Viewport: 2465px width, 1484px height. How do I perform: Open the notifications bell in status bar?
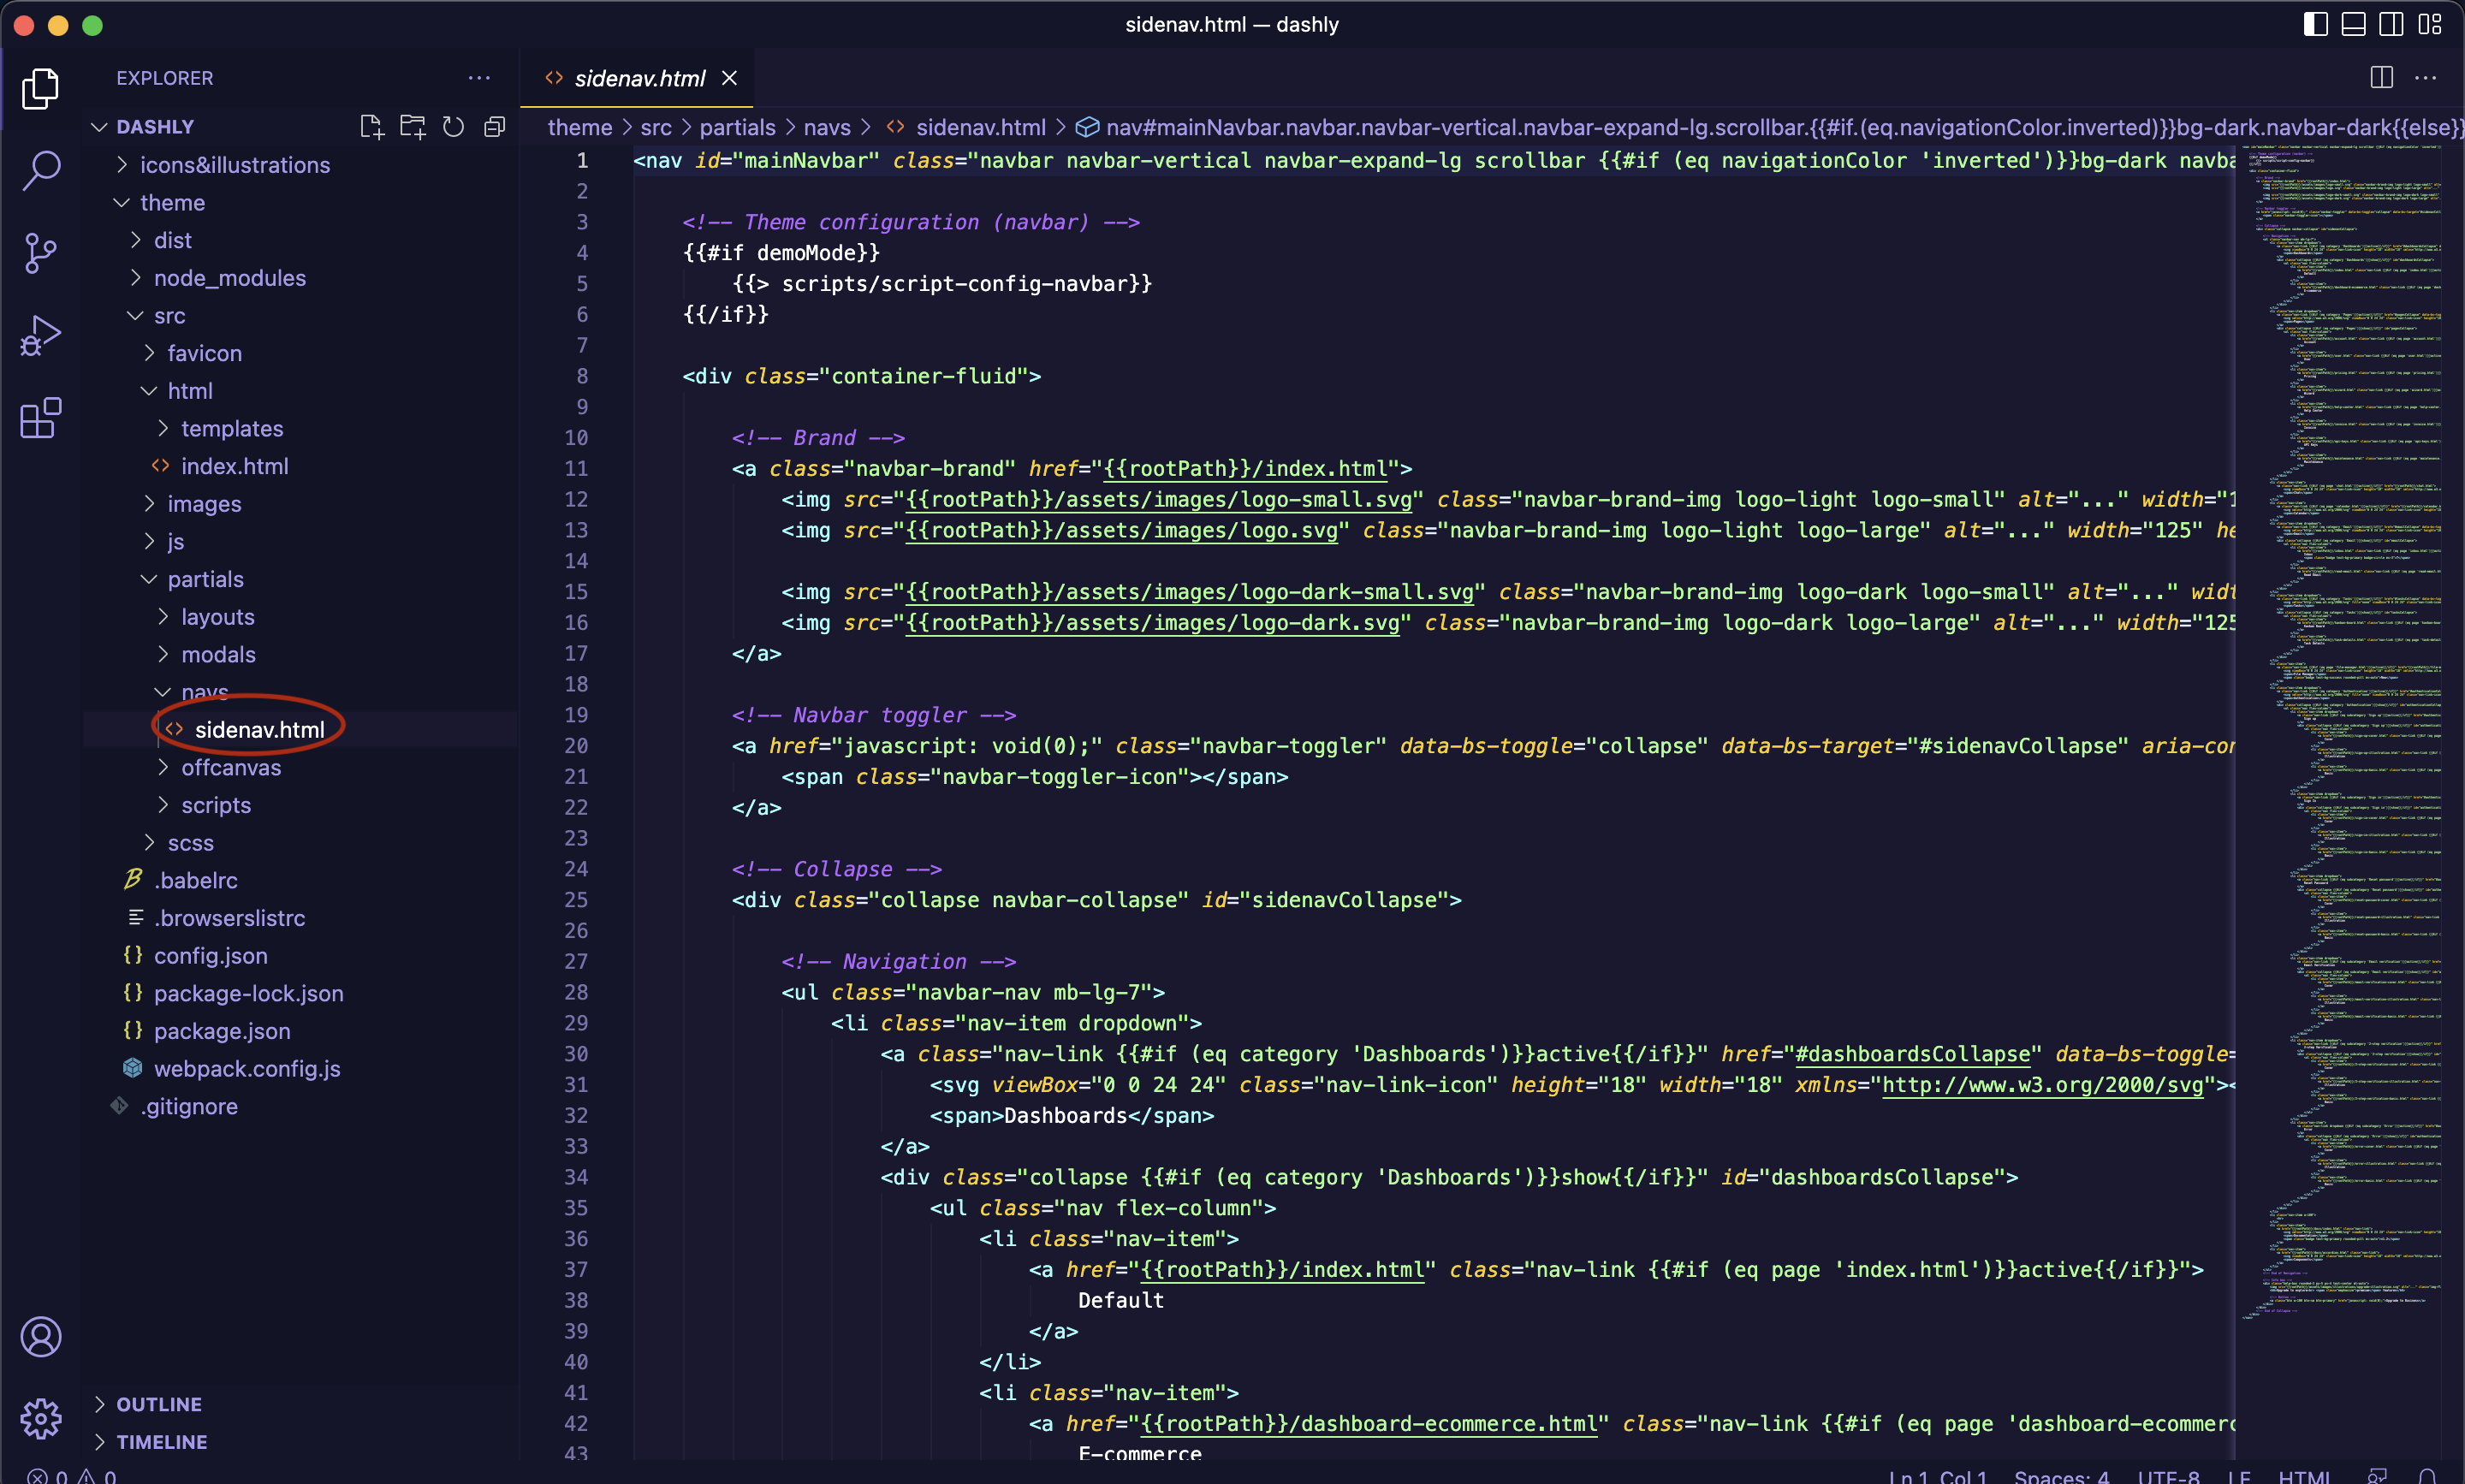coord(2427,1476)
